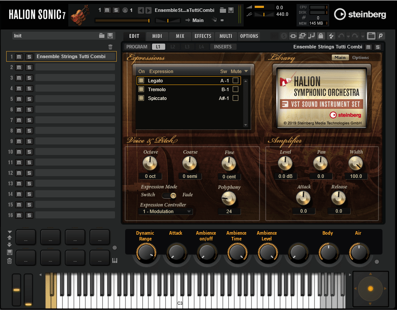
Task: Click AUX effects bypass icon in the toolbar
Action: pos(302,36)
